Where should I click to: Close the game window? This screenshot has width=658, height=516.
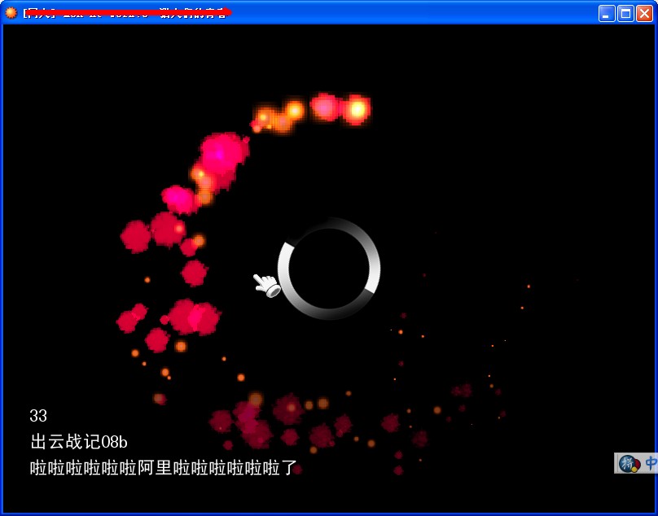tap(644, 13)
